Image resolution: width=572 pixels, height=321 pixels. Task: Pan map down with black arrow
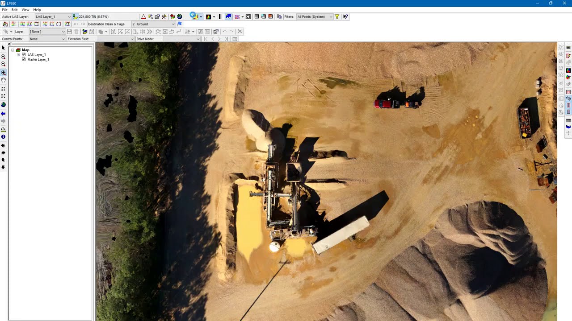[x=3, y=167]
